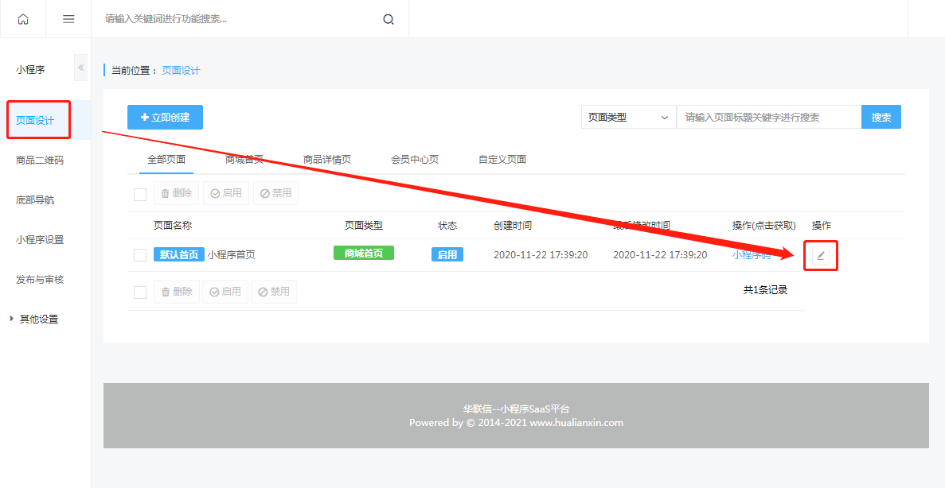Click the 页面设计 breadcrumb link
This screenshot has height=488, width=945.
point(181,71)
